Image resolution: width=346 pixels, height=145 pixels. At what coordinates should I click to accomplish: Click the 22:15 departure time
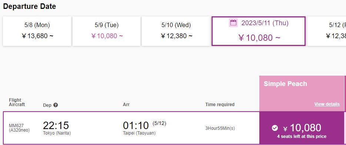(56, 125)
